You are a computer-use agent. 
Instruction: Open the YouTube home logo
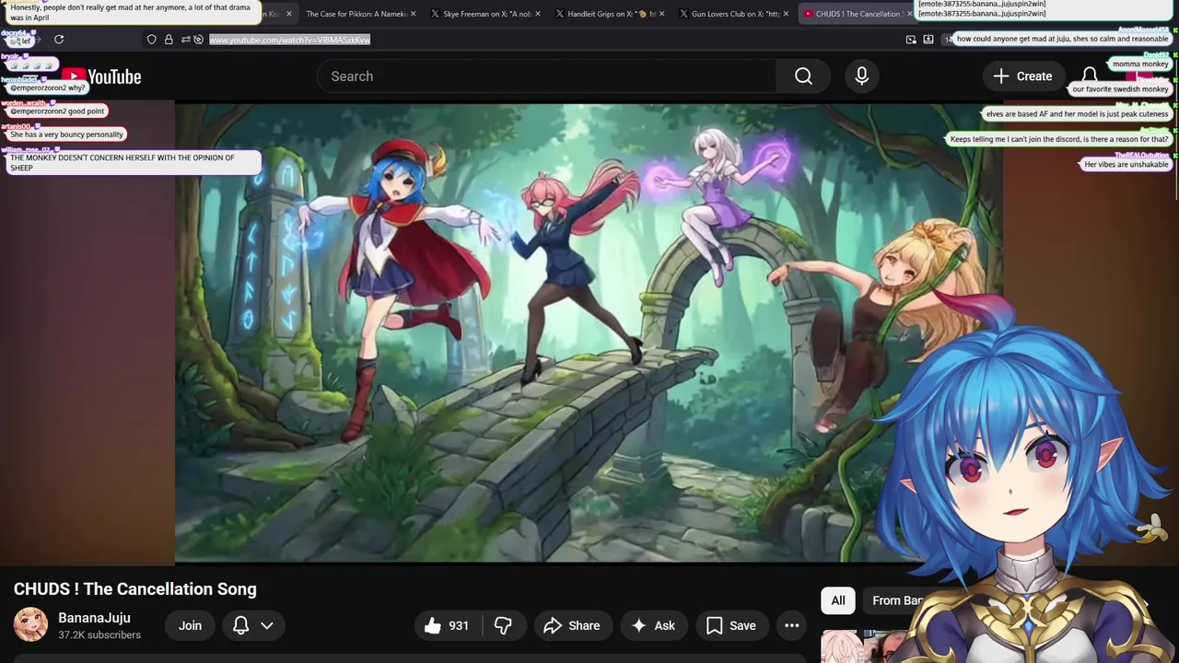[101, 76]
